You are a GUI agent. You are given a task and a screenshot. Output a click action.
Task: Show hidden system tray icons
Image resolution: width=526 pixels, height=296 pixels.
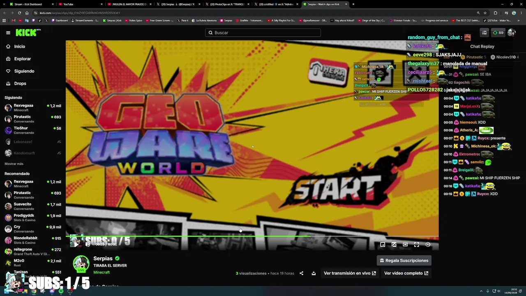[481, 291]
